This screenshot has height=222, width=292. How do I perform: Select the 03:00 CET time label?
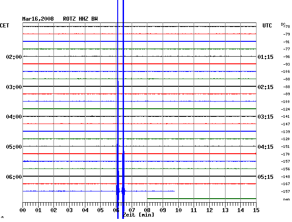pos(14,87)
